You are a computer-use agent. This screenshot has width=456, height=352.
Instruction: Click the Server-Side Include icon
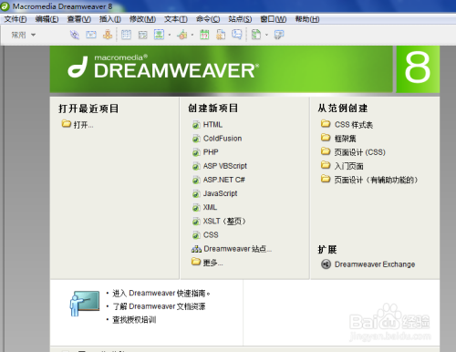(221, 35)
